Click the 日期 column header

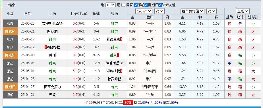point(28,14)
